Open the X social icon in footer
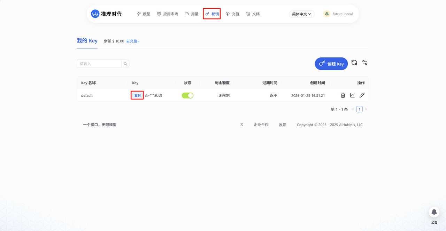Image resolution: width=446 pixels, height=231 pixels. pyautogui.click(x=241, y=125)
